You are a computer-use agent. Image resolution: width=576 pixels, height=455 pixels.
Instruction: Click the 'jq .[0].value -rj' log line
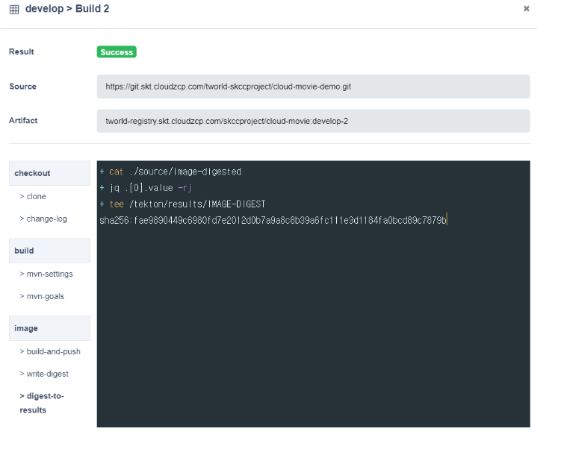click(146, 188)
